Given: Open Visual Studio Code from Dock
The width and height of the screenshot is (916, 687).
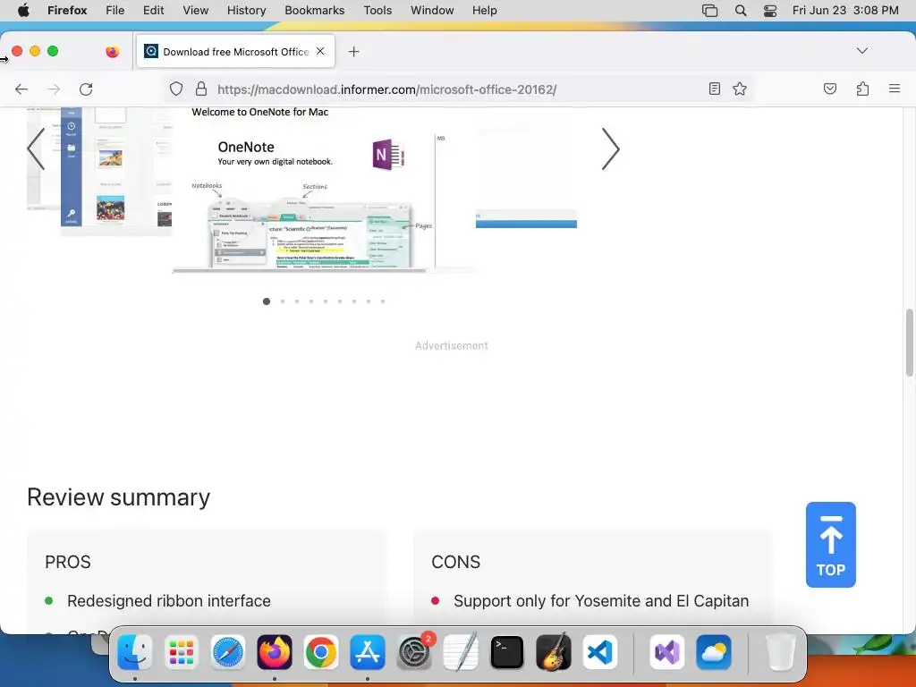Looking at the screenshot, I should pyautogui.click(x=600, y=652).
